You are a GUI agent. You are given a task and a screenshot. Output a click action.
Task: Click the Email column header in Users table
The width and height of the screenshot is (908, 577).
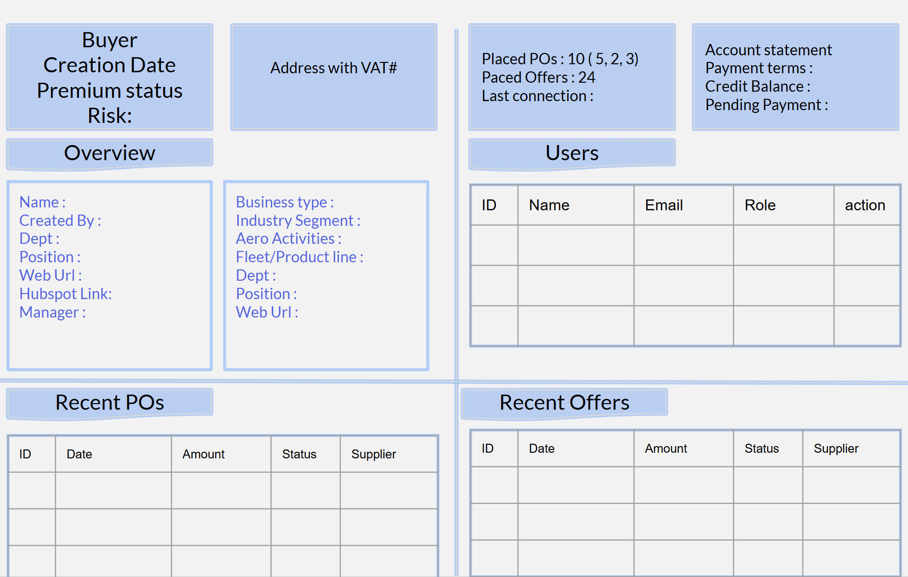(664, 205)
